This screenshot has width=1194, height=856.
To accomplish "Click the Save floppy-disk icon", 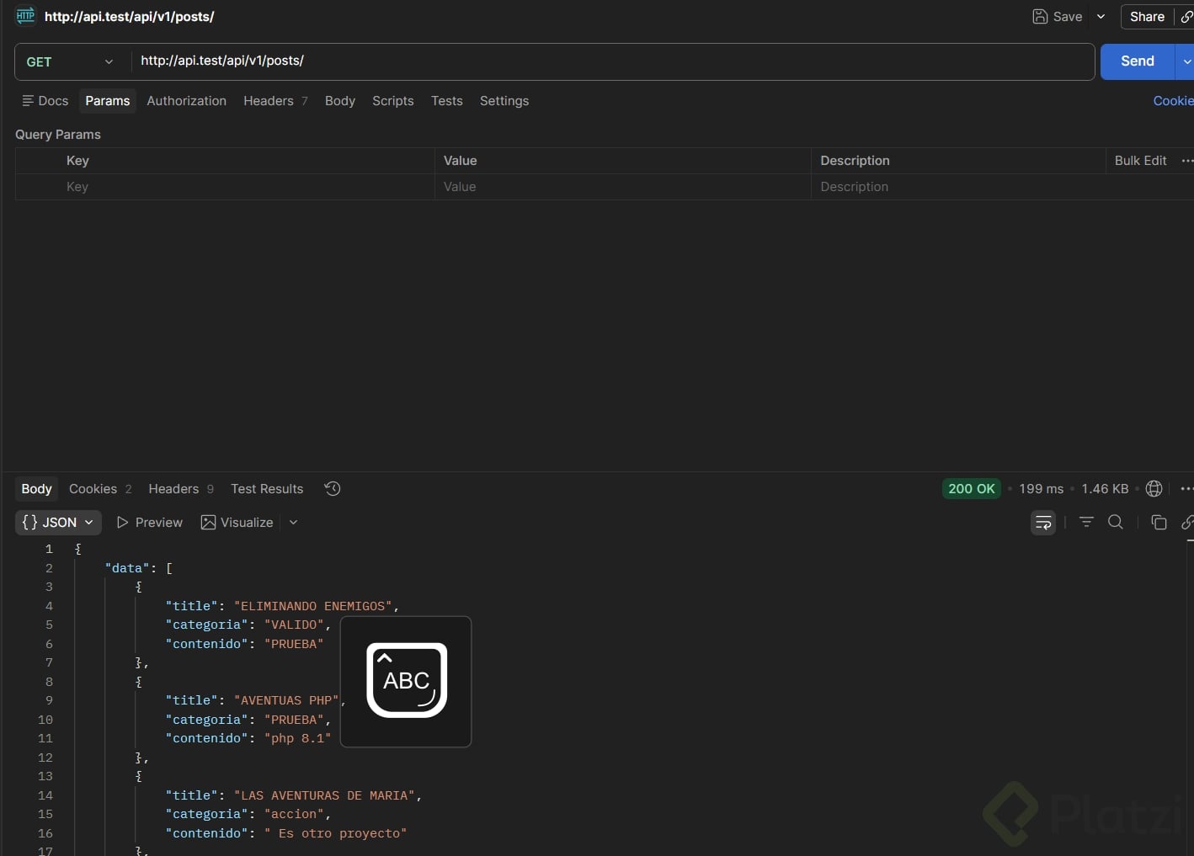I will point(1040,17).
